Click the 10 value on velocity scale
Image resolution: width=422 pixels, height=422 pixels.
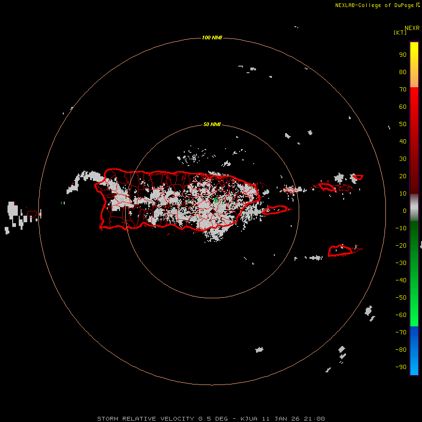point(403,194)
